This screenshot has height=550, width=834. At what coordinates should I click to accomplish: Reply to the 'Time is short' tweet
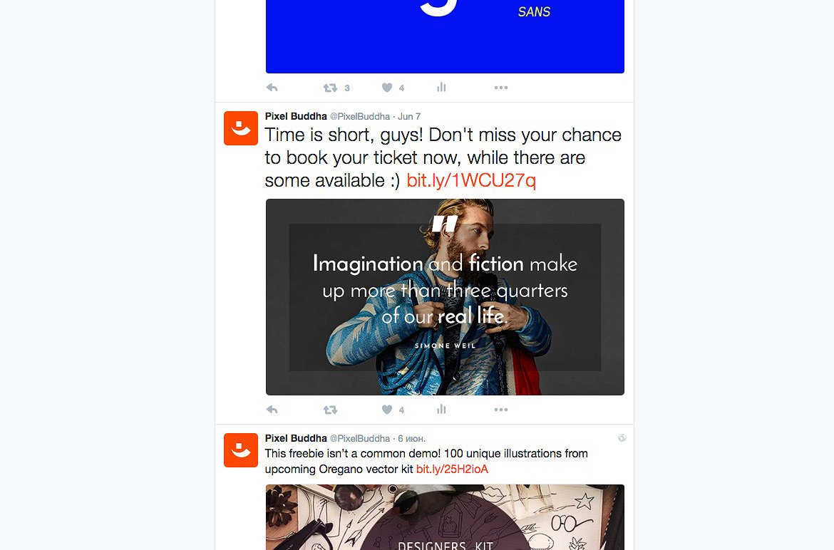pos(272,410)
